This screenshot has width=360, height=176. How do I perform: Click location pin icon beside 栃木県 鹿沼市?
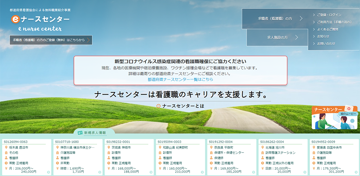pos(7,147)
